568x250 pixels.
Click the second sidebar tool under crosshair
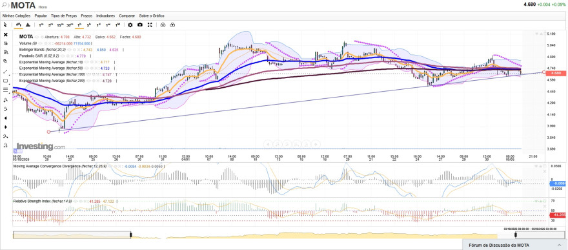pos(5,43)
